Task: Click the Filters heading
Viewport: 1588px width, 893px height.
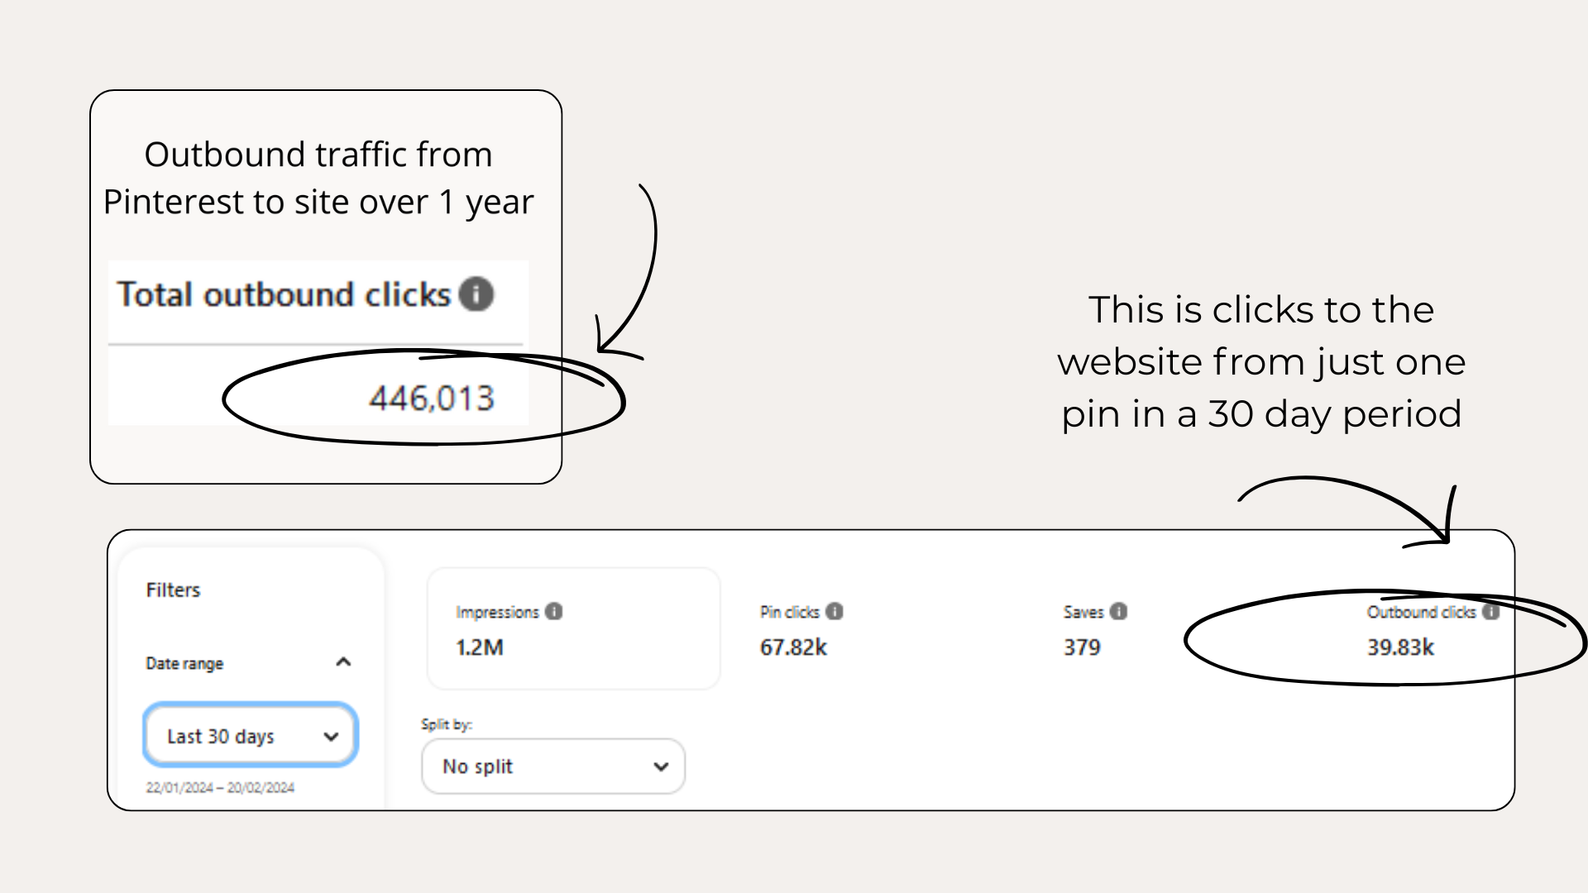Action: coord(173,590)
